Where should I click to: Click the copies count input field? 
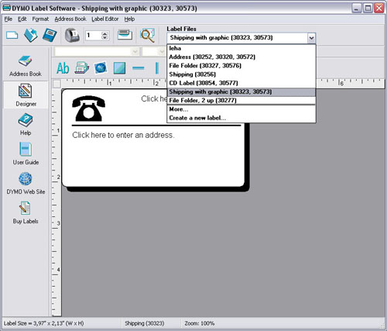(x=94, y=36)
